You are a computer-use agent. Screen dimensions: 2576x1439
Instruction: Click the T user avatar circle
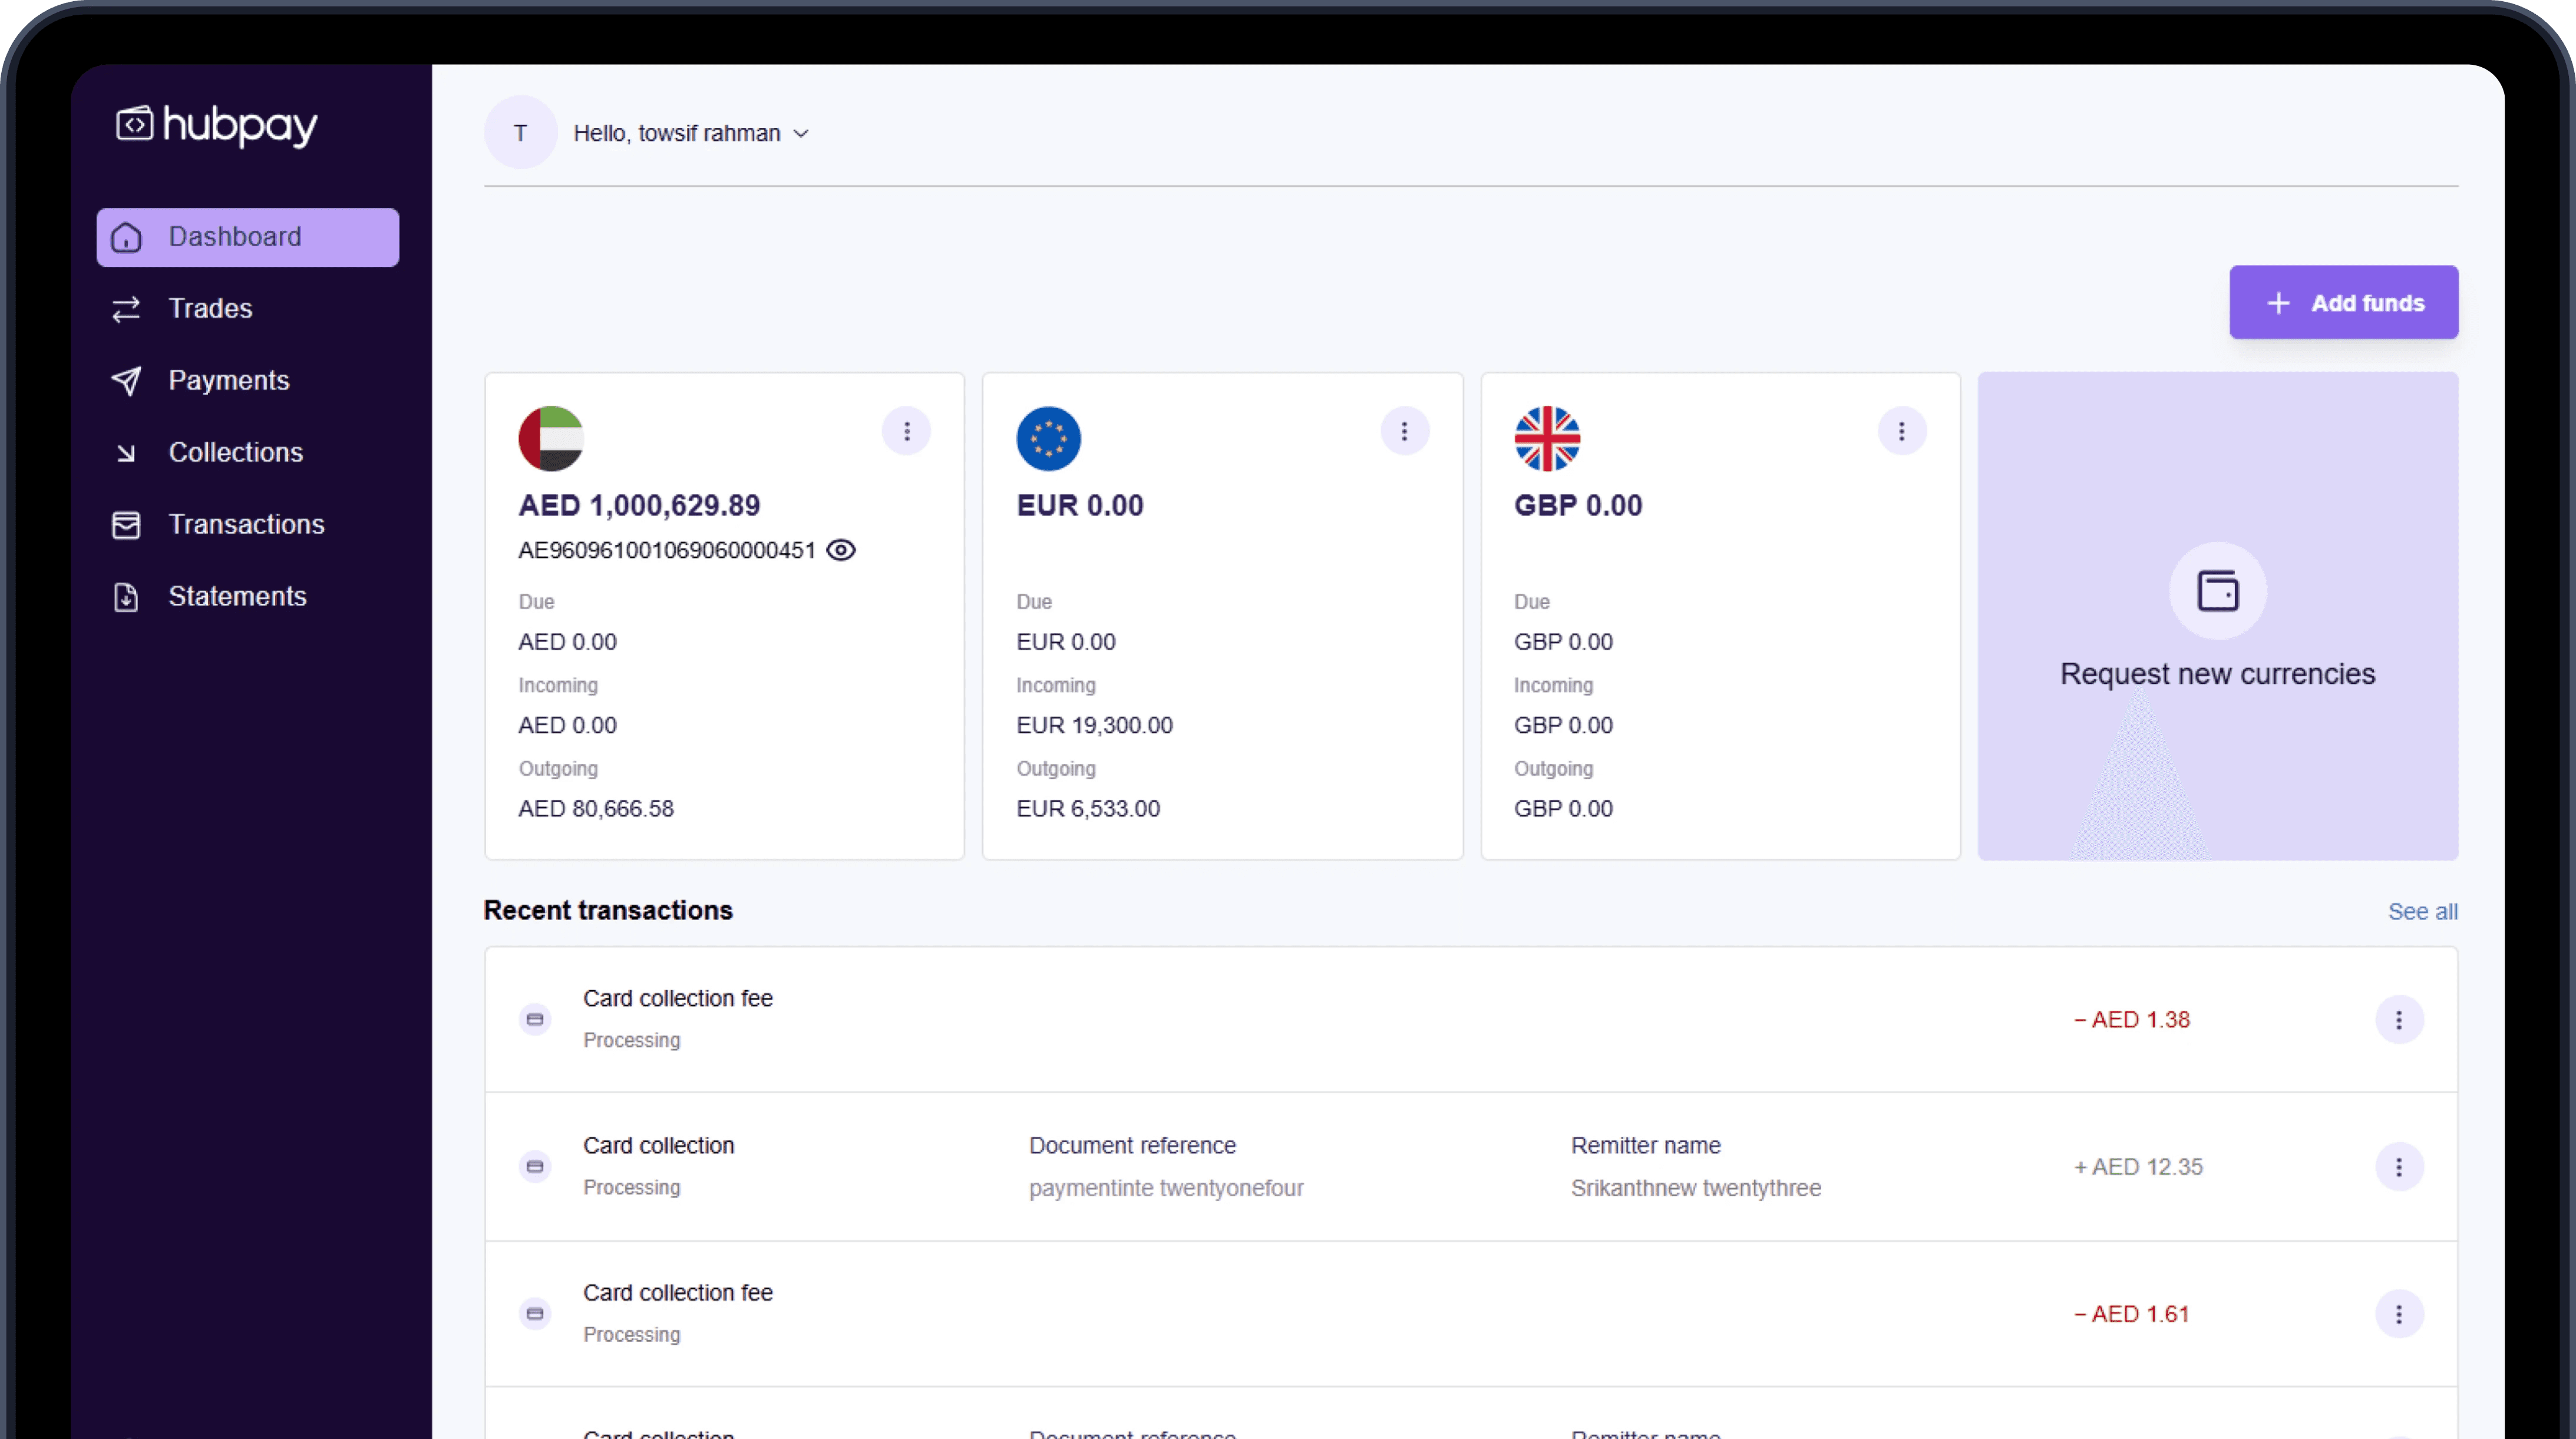tap(520, 133)
